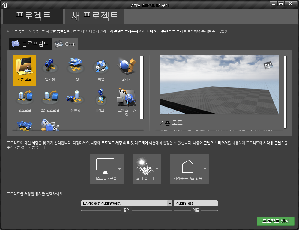This screenshot has height=230, width=299.
Task: Minimize the project browser window
Action: [274, 4]
